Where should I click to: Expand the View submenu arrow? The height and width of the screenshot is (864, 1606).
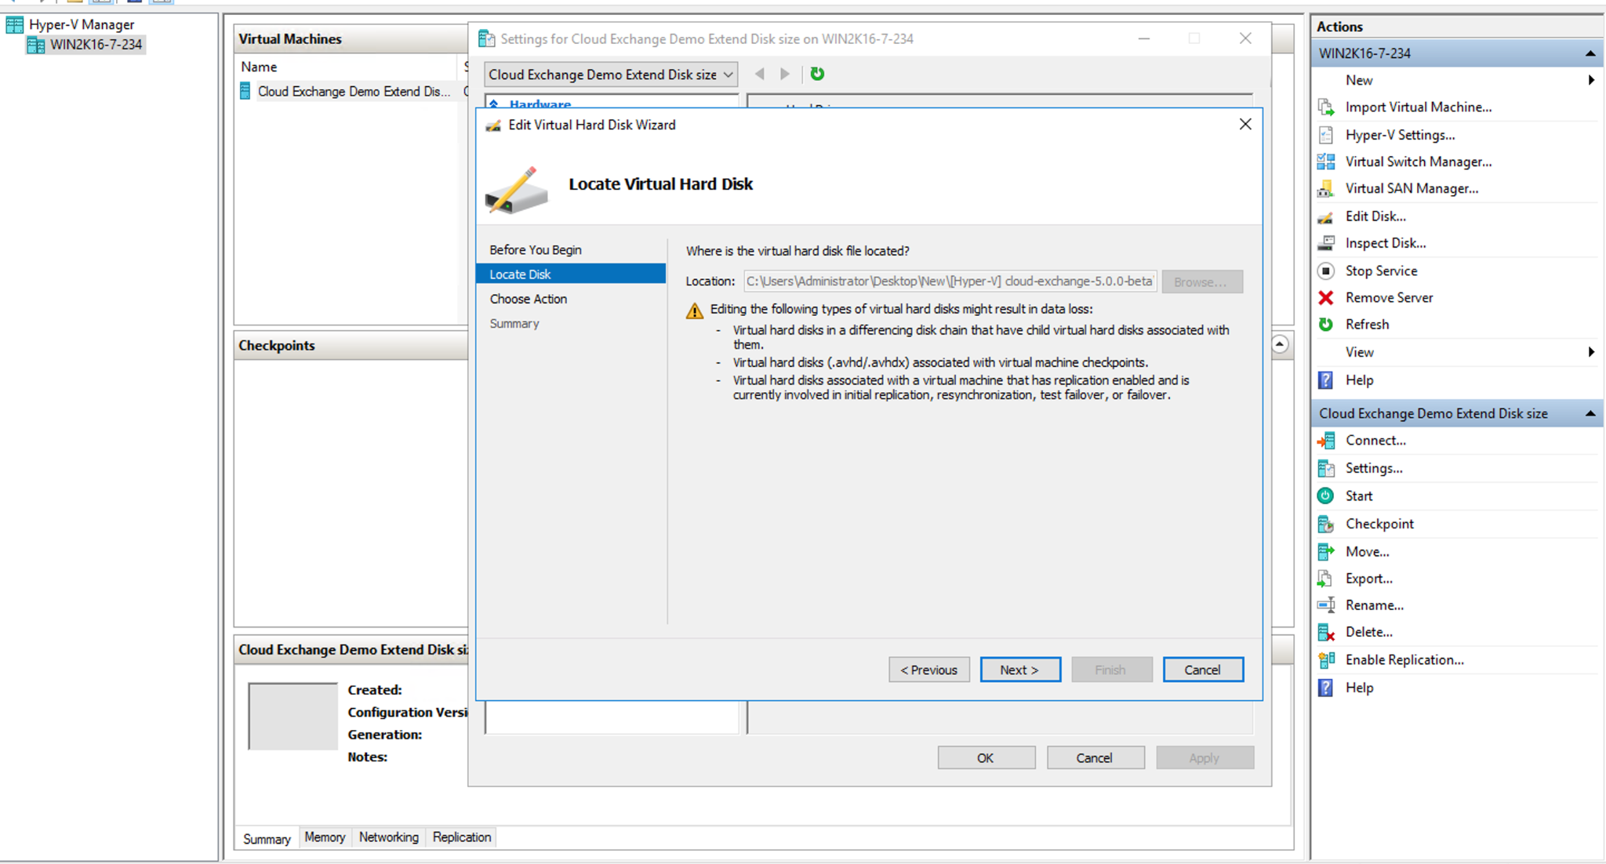(1591, 352)
